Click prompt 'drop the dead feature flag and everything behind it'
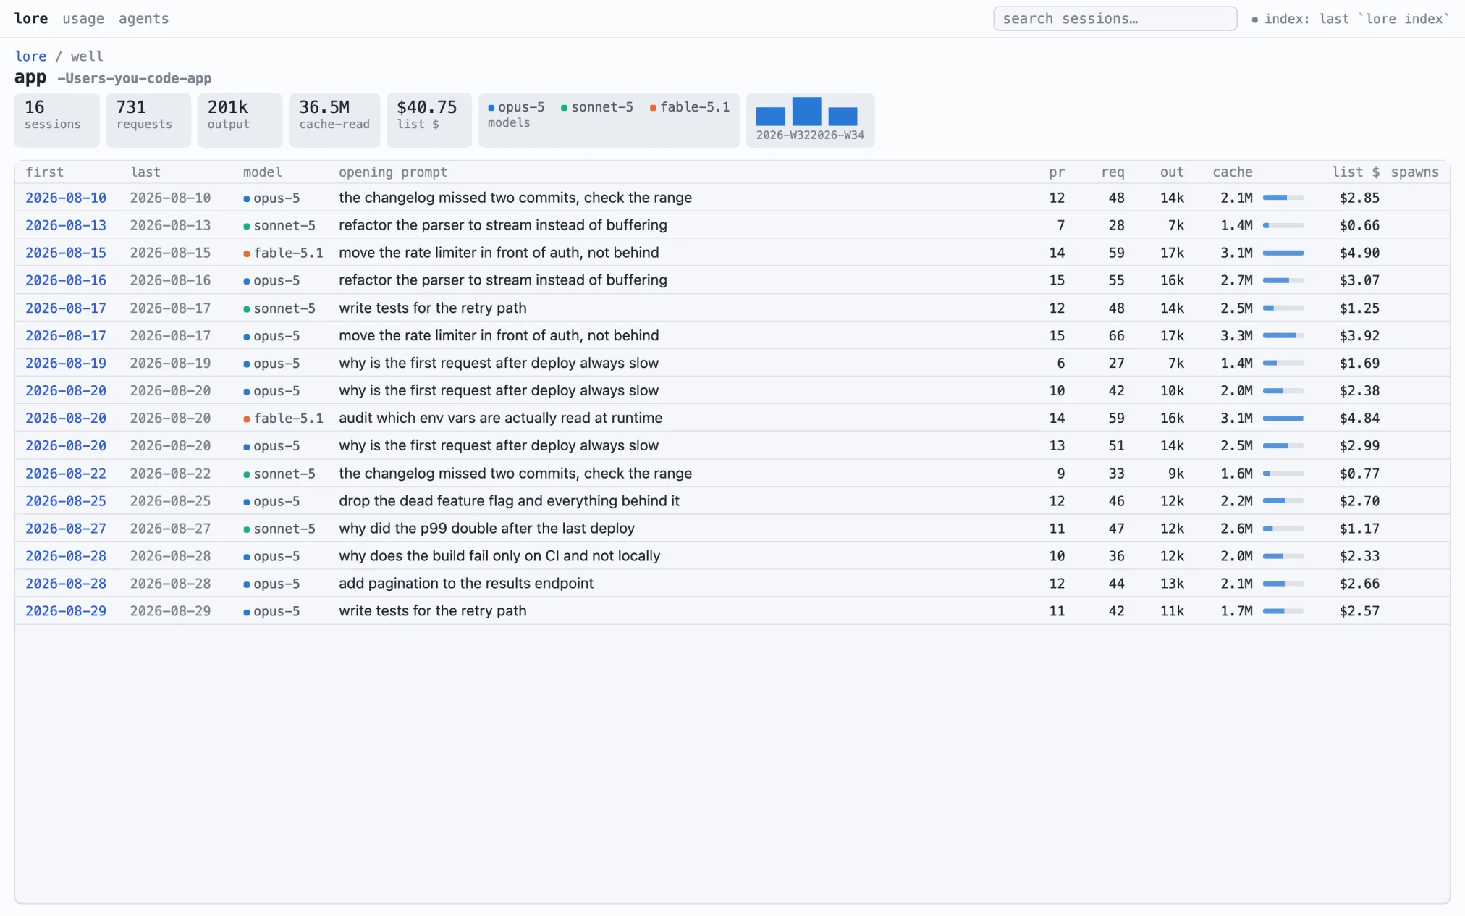 point(509,501)
